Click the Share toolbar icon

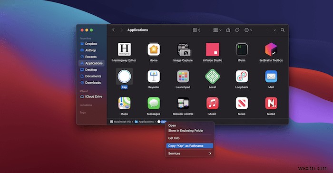click(x=228, y=30)
